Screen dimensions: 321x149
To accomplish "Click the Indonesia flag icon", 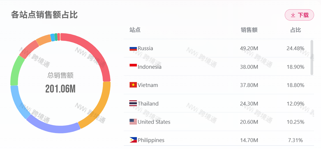I will tap(133, 67).
